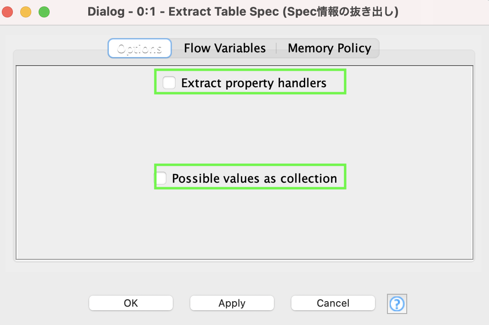Click the dialog title bar text

tap(244, 11)
